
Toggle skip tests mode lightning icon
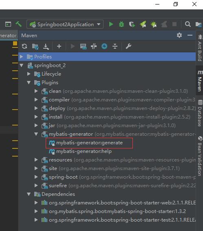(104, 46)
